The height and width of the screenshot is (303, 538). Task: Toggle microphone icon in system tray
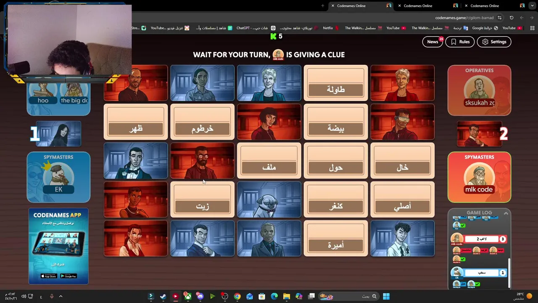click(x=52, y=296)
